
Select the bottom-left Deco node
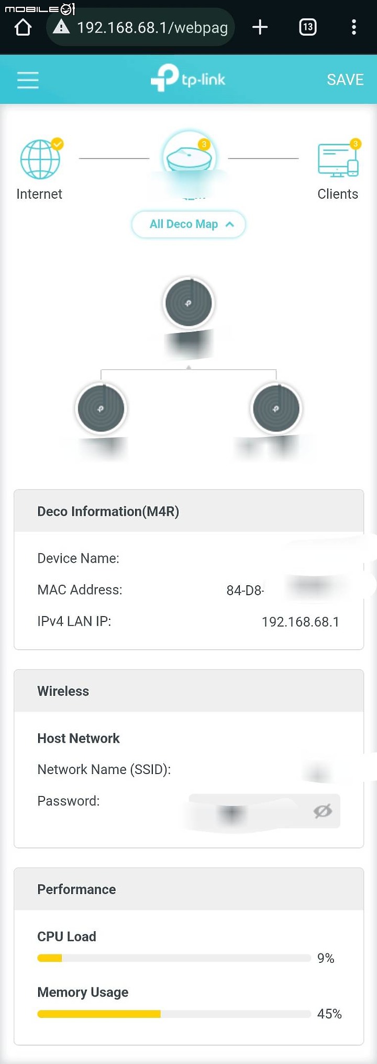click(101, 409)
